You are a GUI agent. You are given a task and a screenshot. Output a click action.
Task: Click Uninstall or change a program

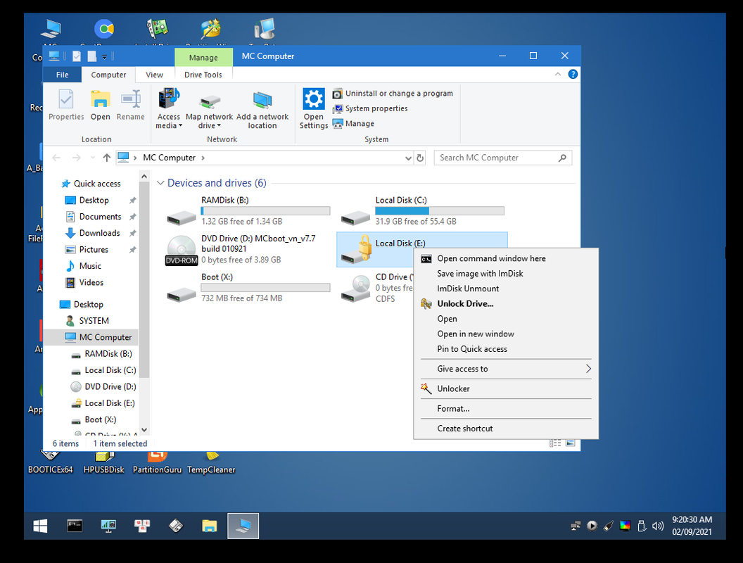[393, 94]
